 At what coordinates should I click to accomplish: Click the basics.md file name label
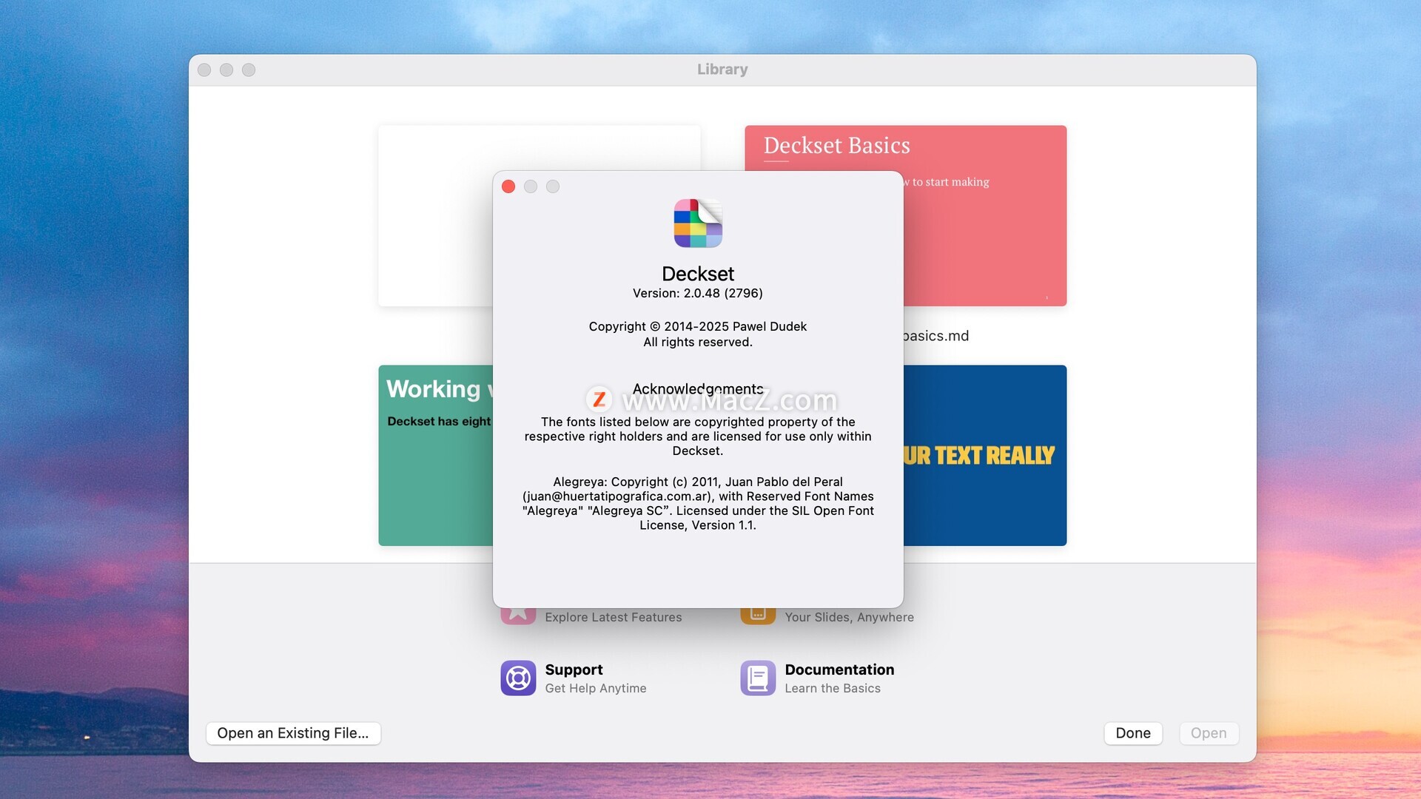click(935, 336)
